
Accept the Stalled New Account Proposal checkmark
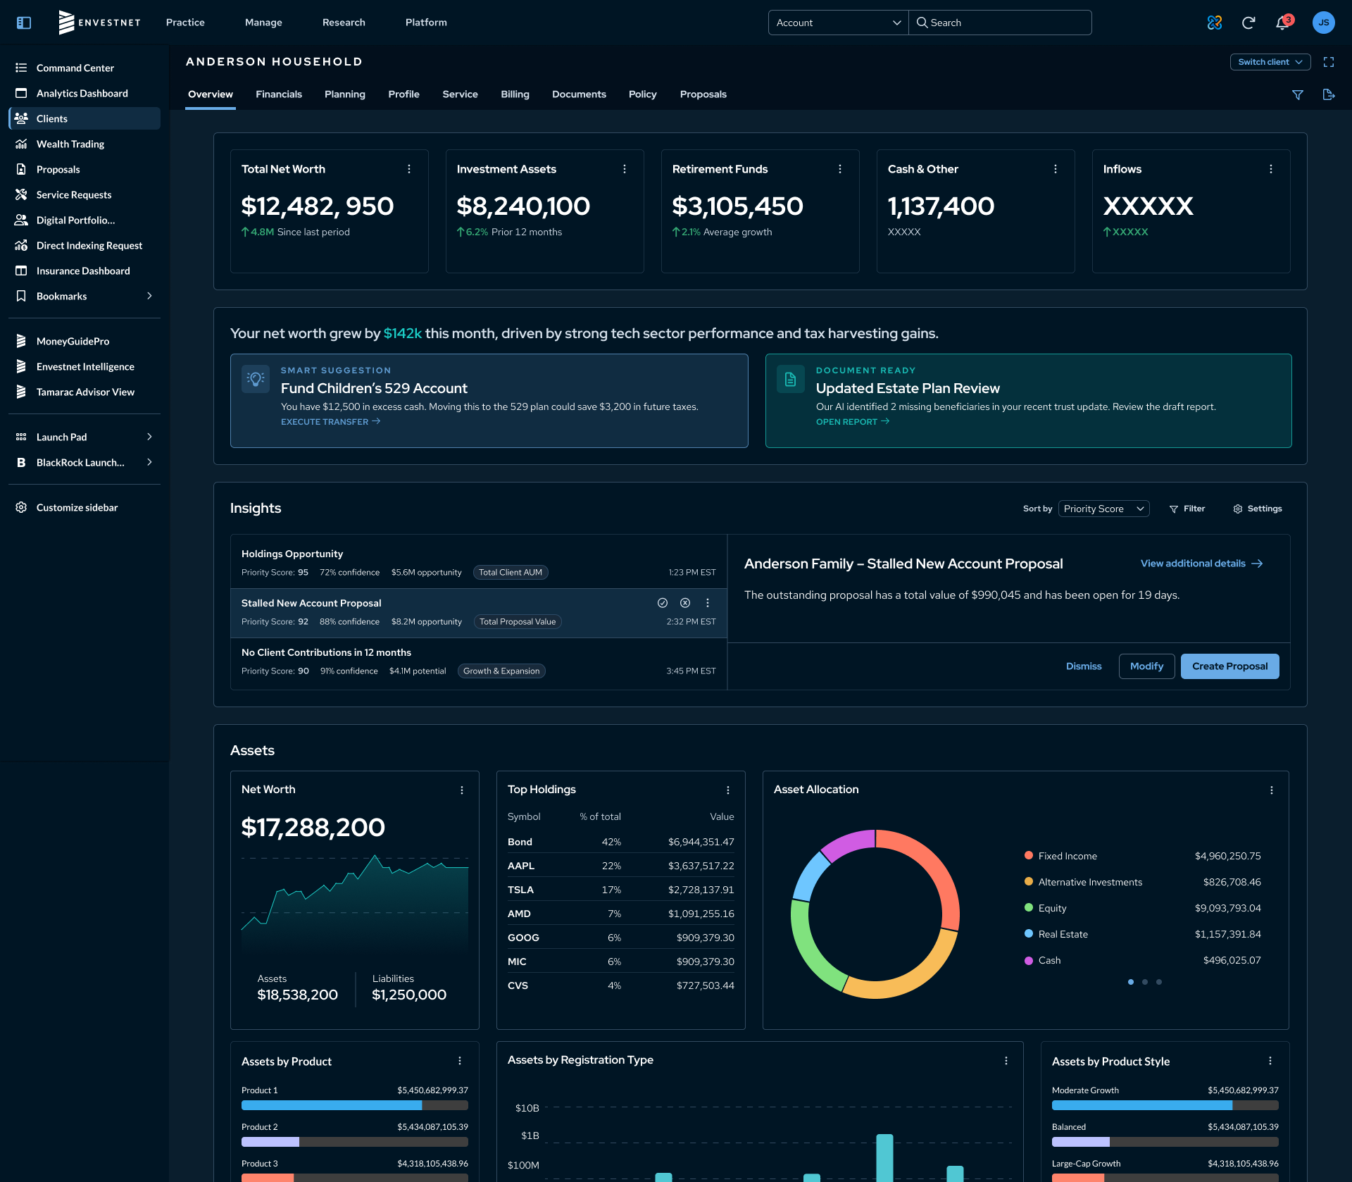tap(663, 603)
